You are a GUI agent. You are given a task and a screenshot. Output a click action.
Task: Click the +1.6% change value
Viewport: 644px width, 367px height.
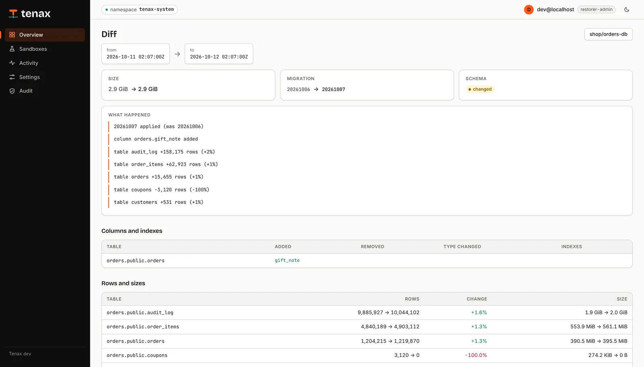(x=479, y=313)
